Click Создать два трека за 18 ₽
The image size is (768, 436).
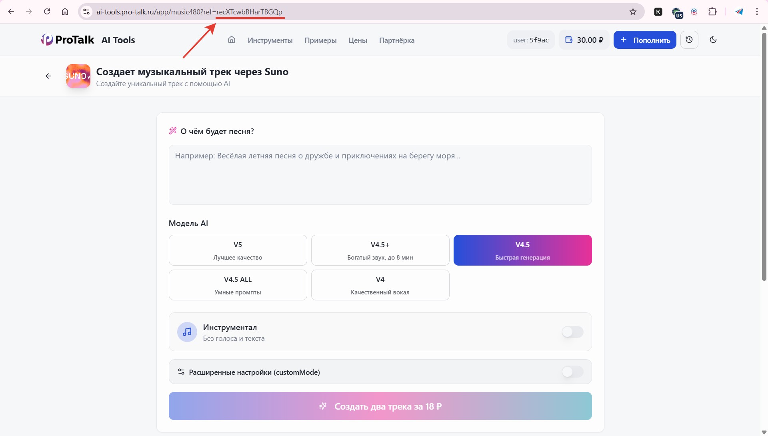point(380,406)
